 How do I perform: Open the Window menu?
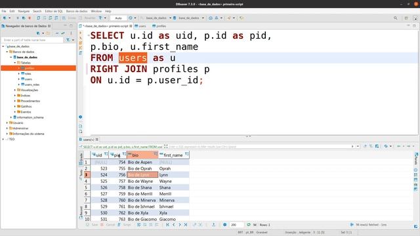tap(96, 11)
